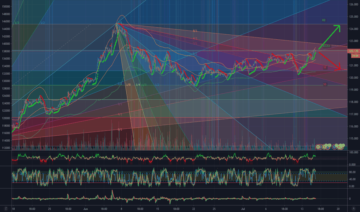Click the 138000 left scale label
Image resolution: width=360 pixels, height=212 pixels.
[6, 51]
